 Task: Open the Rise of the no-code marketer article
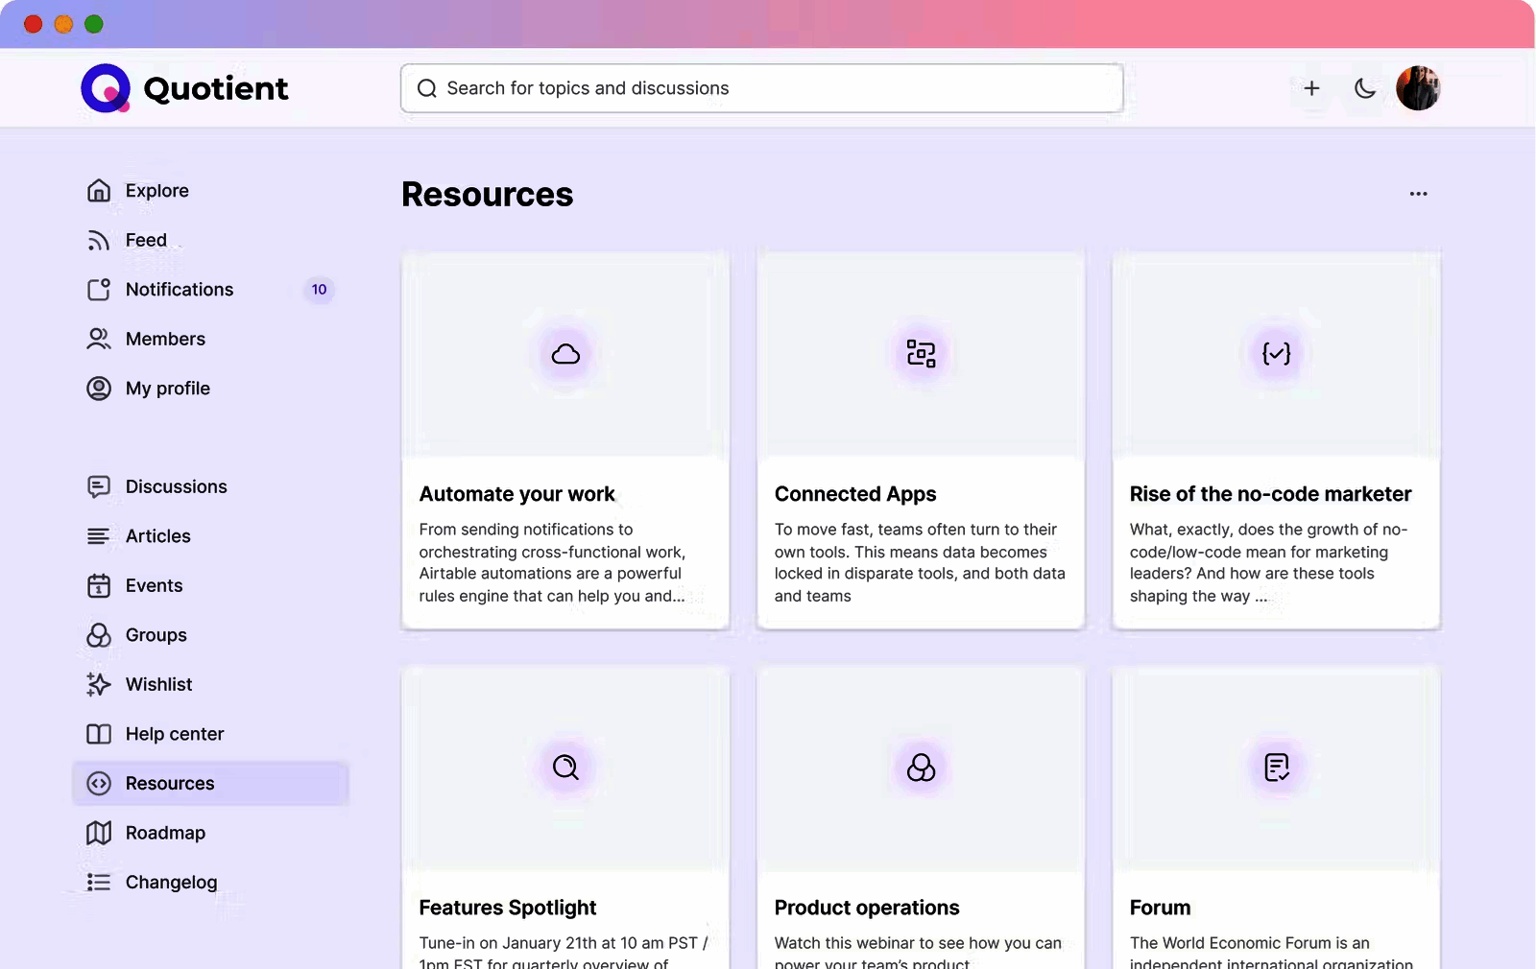pyautogui.click(x=1270, y=493)
